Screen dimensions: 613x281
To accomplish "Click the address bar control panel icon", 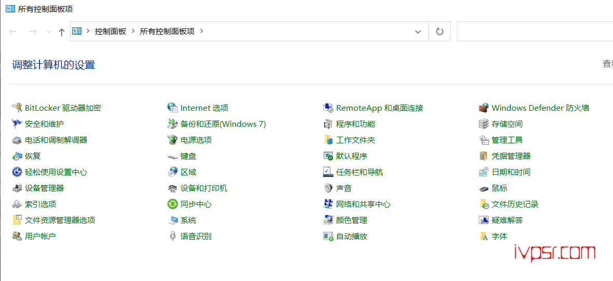I will (77, 31).
